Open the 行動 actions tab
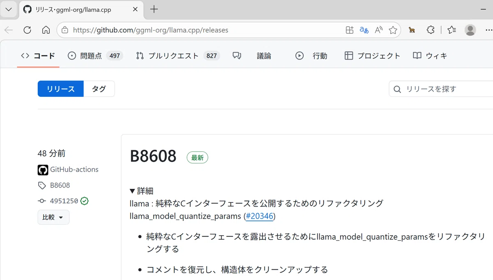Image resolution: width=493 pixels, height=280 pixels. pos(311,56)
